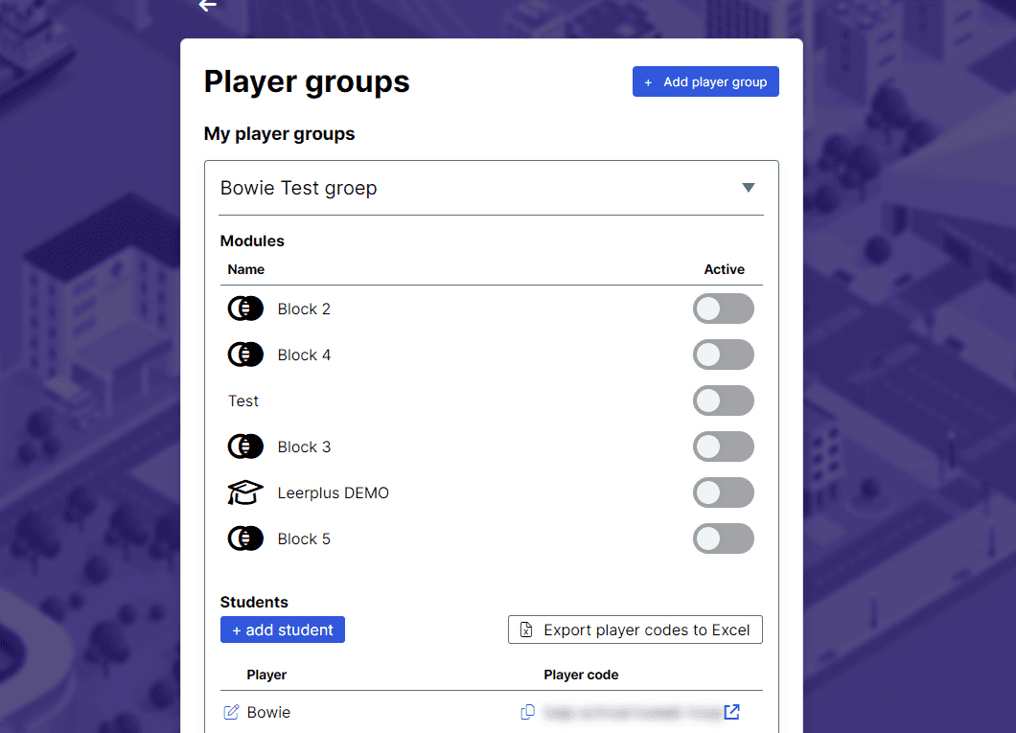The height and width of the screenshot is (733, 1016).
Task: Copy Bowie's player code
Action: [x=528, y=712]
